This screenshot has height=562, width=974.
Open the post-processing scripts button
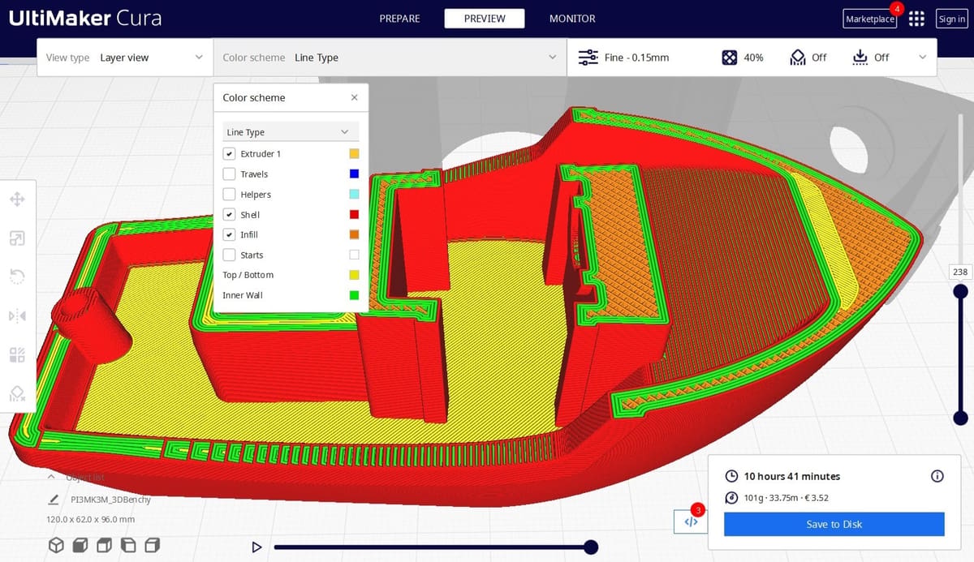691,521
